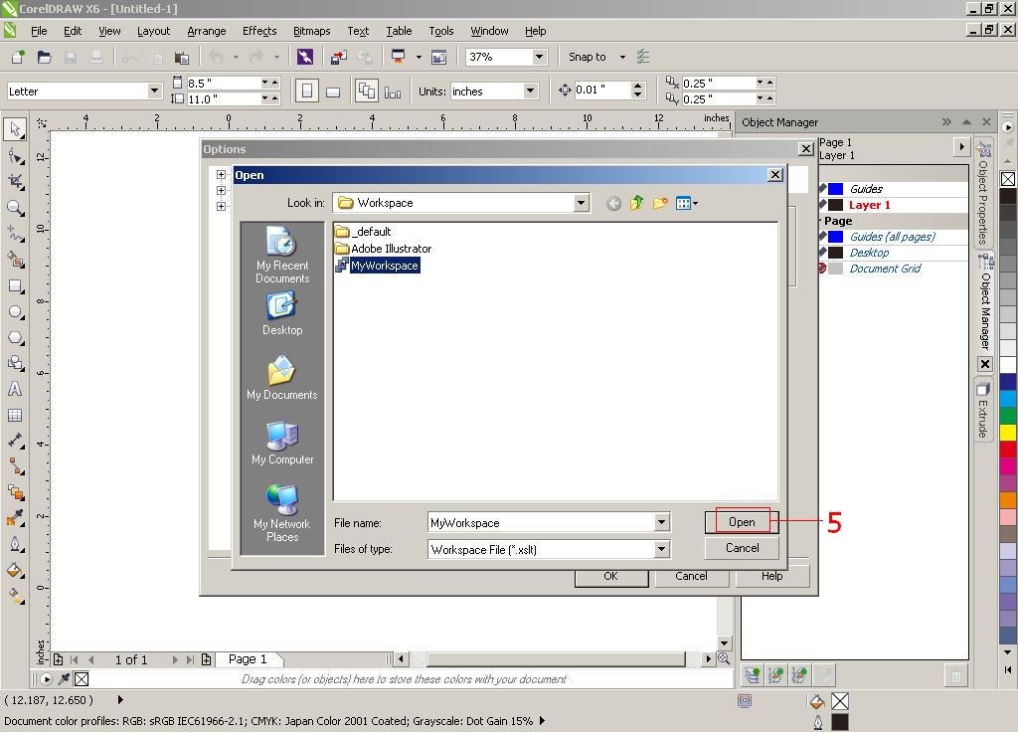Click the Object Properties docker tab
Viewport: 1018px width, 732px height.
(x=983, y=193)
